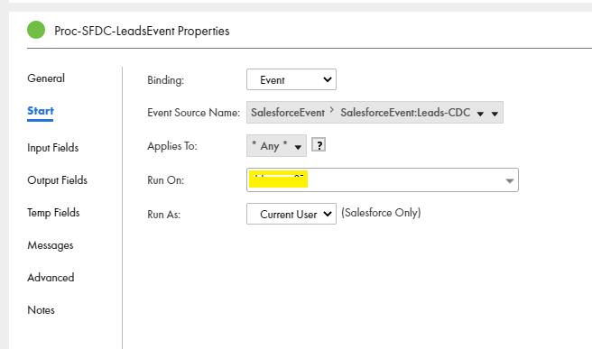592x349 pixels.
Task: Open the Notes tab
Action: pyautogui.click(x=41, y=310)
